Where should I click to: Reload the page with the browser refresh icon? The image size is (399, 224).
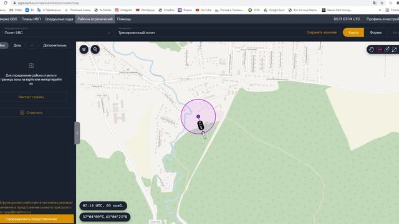[6, 3]
